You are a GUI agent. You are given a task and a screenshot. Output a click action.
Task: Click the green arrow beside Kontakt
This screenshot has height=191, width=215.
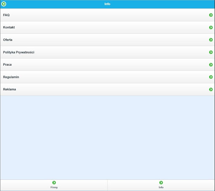211,27
